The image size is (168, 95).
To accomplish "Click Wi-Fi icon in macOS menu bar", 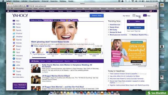I will (x=133, y=1).
